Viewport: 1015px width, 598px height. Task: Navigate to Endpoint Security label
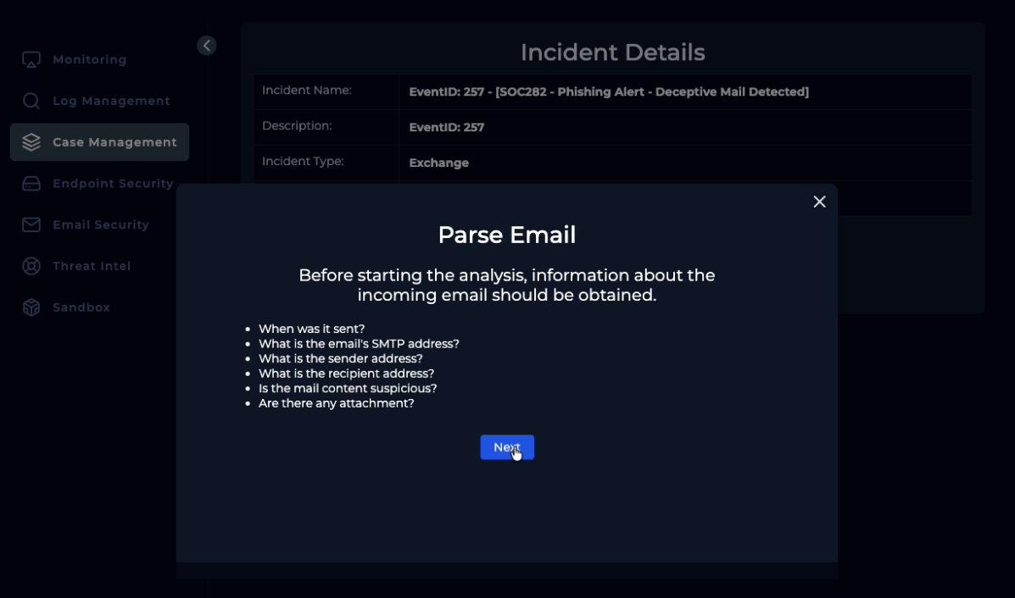113,184
